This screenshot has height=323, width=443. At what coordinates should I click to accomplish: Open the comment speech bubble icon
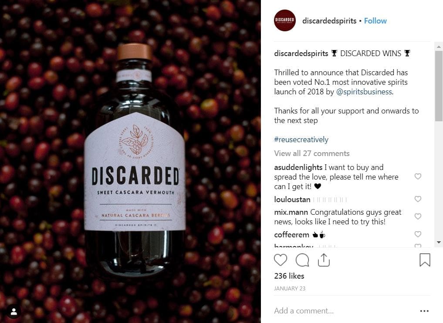302,260
